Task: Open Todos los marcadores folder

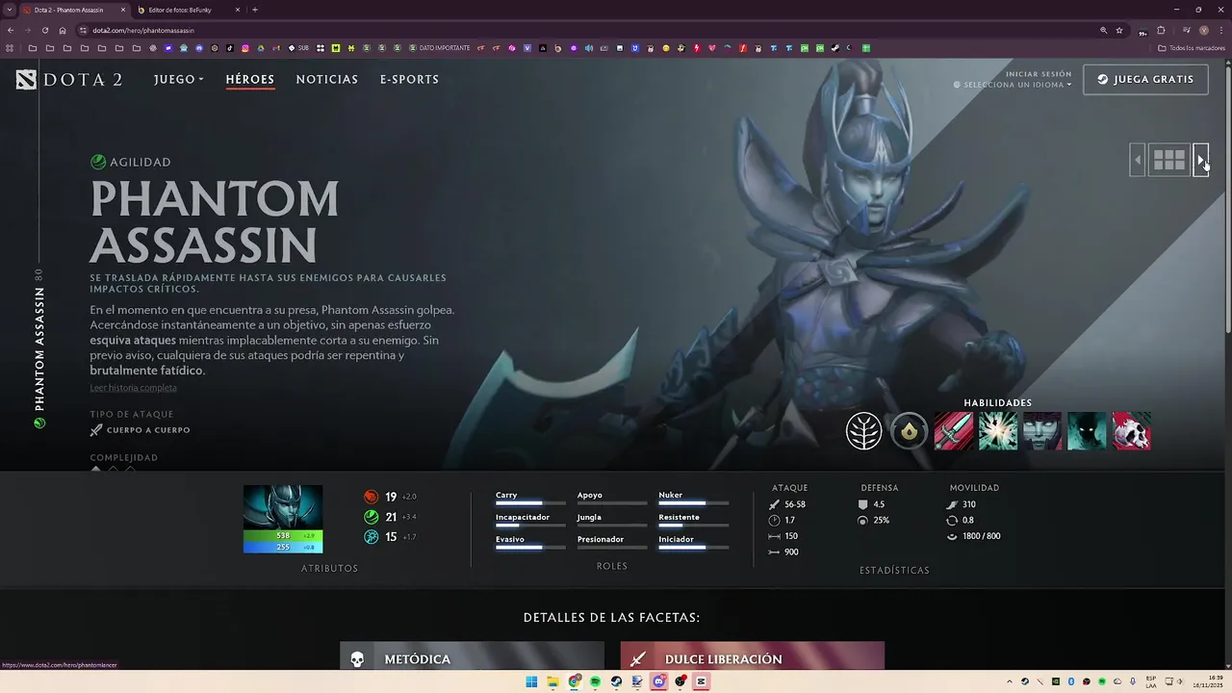Action: point(1192,48)
